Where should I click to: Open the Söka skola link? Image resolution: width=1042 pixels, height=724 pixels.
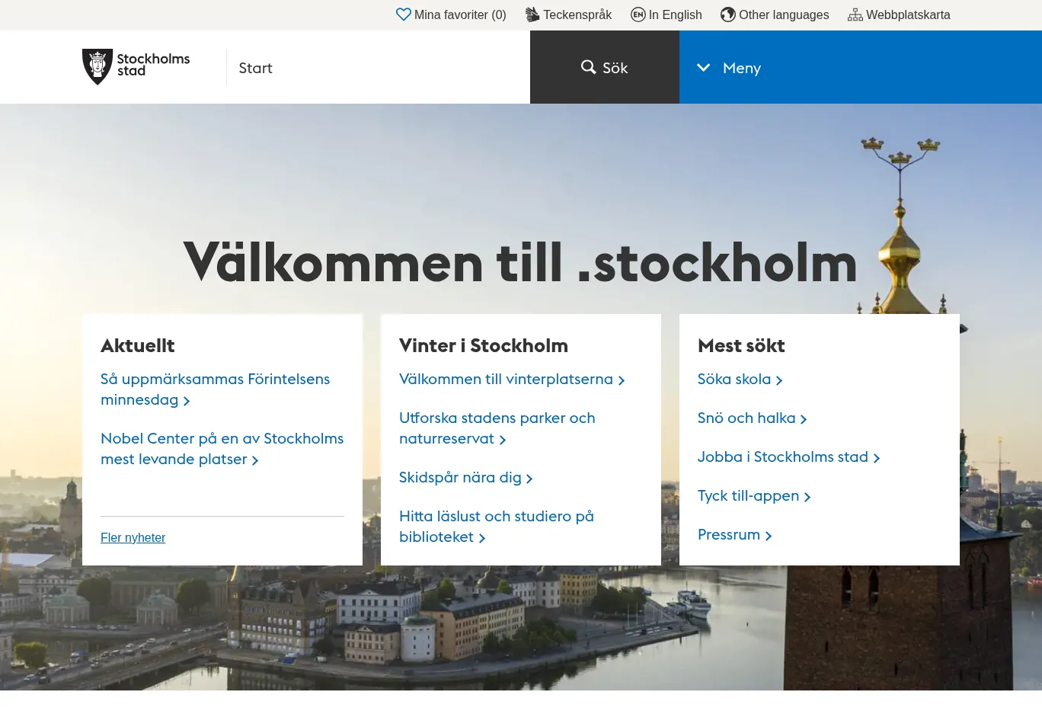tap(734, 379)
